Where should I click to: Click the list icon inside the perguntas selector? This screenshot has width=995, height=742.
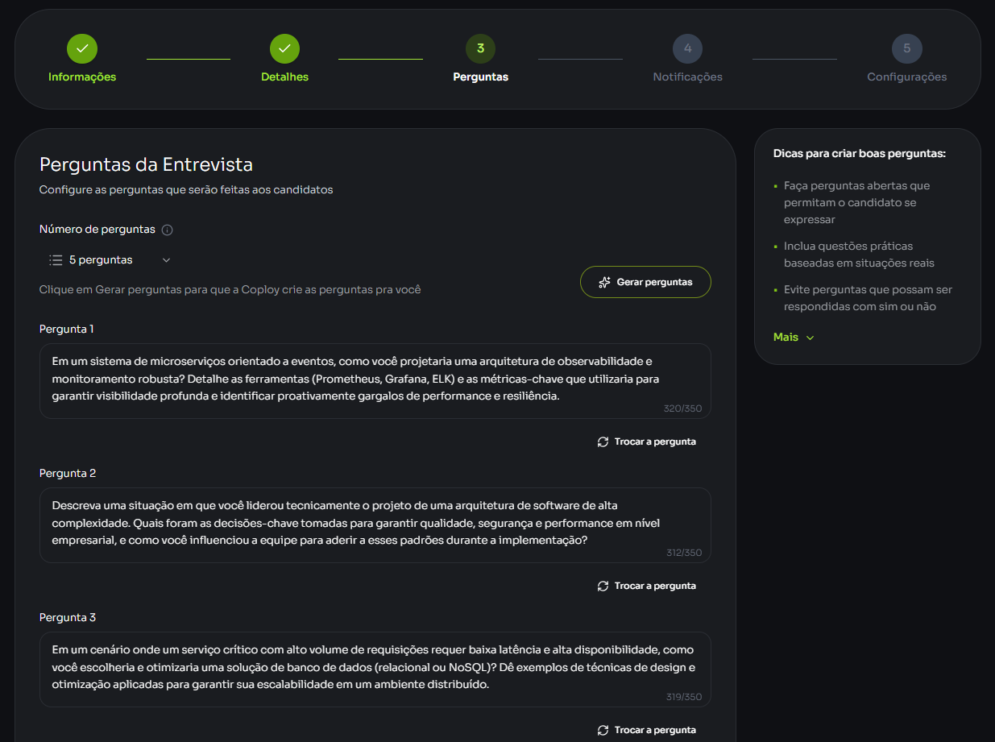tap(56, 259)
